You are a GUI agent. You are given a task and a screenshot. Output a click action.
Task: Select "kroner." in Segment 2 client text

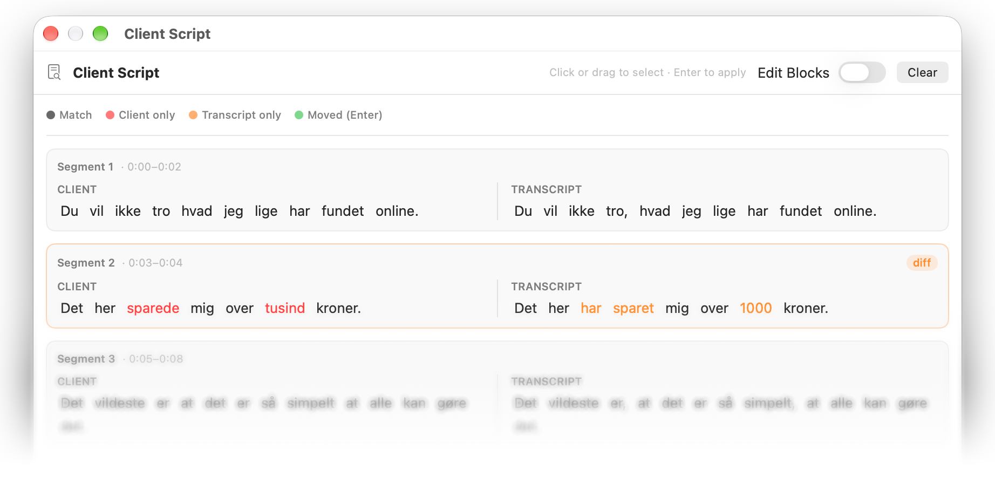tap(339, 308)
